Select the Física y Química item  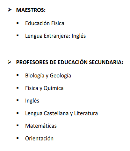point(44,88)
